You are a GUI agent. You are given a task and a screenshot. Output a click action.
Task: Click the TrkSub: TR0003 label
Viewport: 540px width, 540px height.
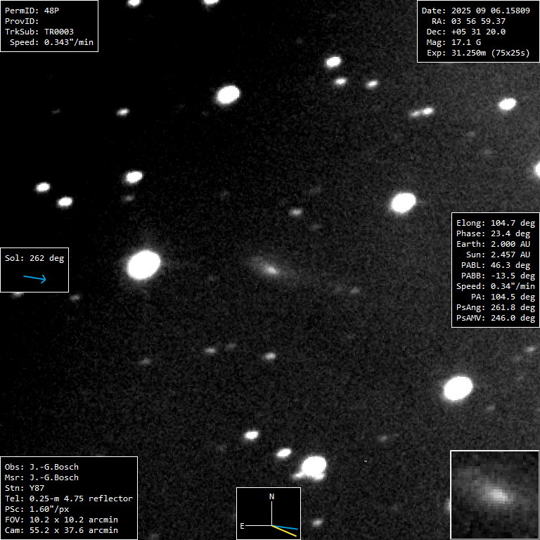39,32
